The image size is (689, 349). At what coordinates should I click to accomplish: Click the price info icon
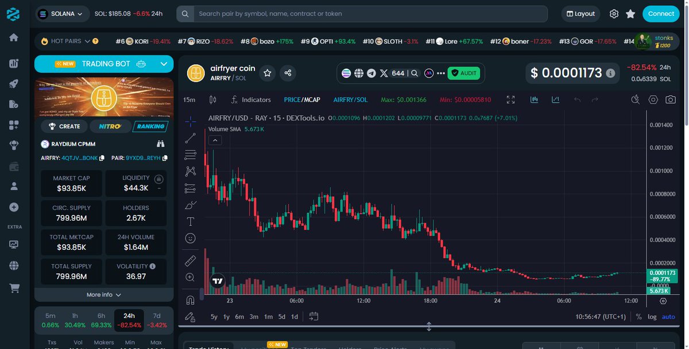click(x=610, y=73)
